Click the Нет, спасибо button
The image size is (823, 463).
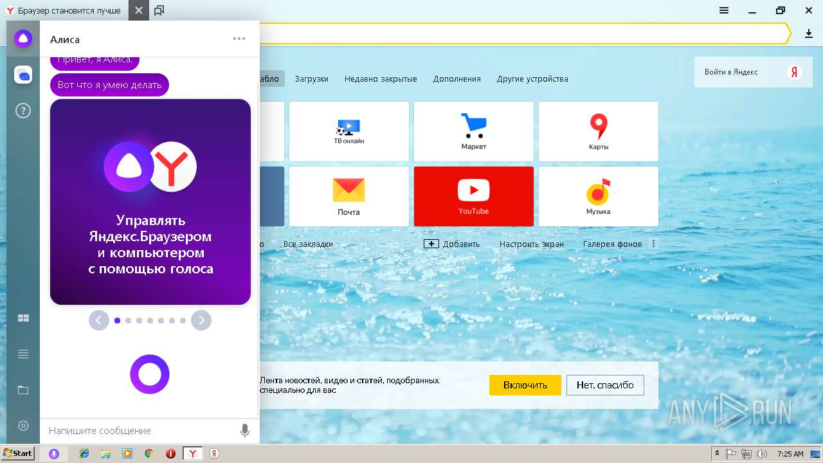click(605, 385)
